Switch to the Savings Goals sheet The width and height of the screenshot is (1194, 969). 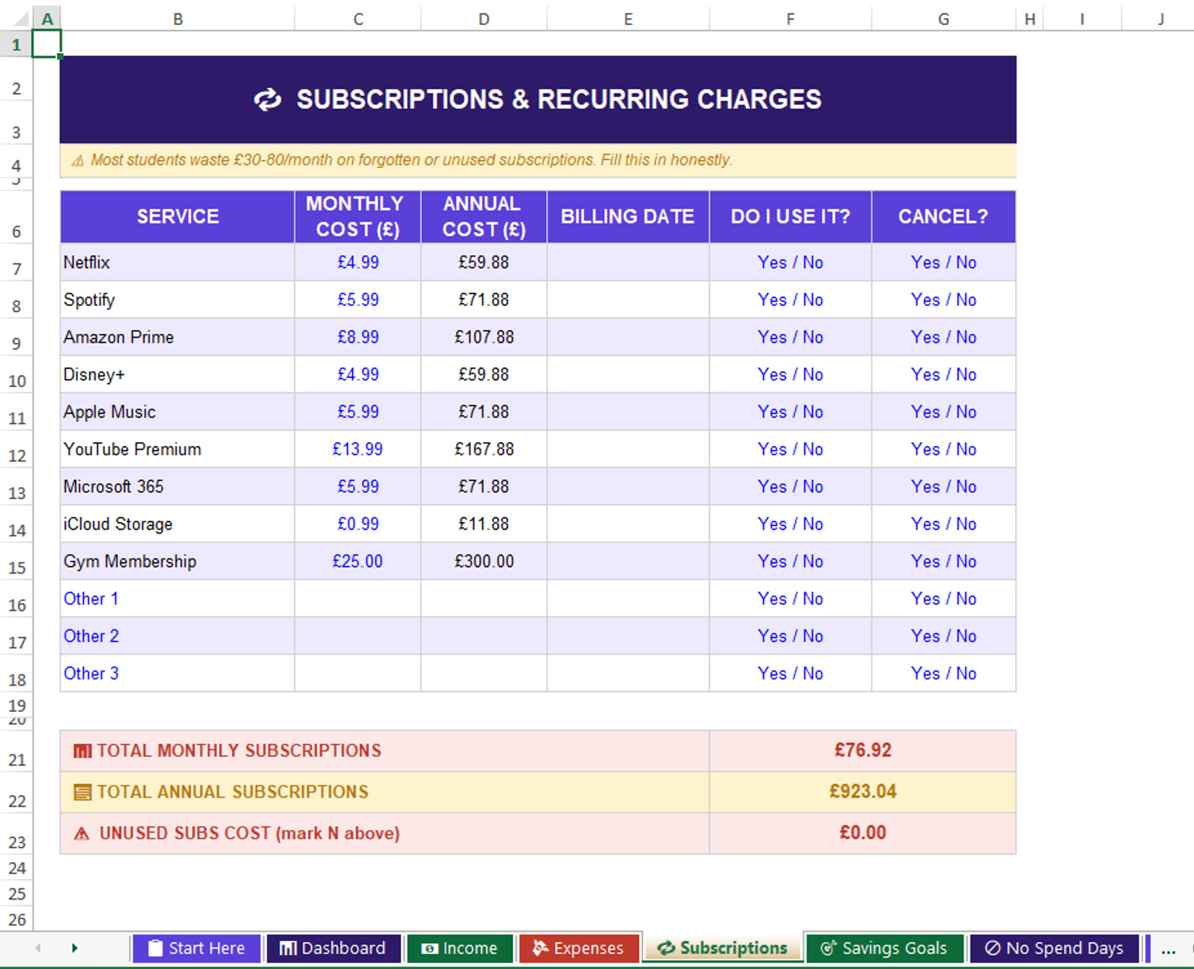tap(885, 948)
